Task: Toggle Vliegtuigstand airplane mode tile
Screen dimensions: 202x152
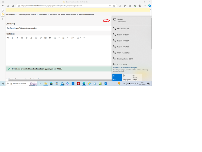Action: [127, 77]
